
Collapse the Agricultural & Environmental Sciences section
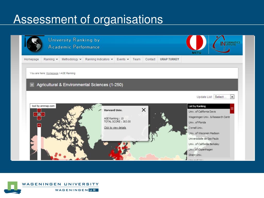point(32,85)
